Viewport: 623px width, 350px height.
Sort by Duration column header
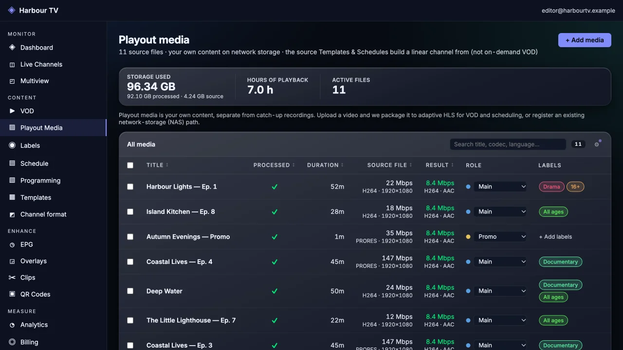(325, 165)
